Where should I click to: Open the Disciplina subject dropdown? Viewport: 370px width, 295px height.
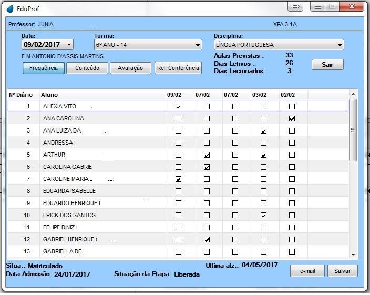click(x=340, y=45)
